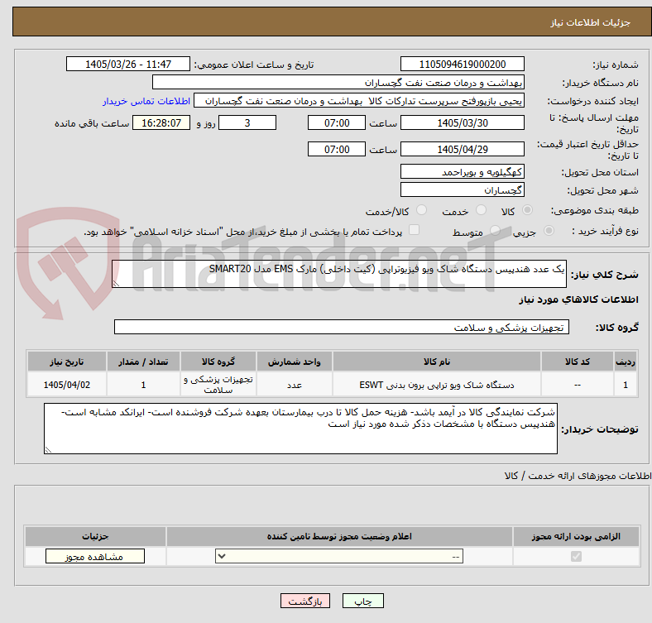The height and width of the screenshot is (623, 652).
Task: Click the گروه کالا column header
Action: pos(218,362)
